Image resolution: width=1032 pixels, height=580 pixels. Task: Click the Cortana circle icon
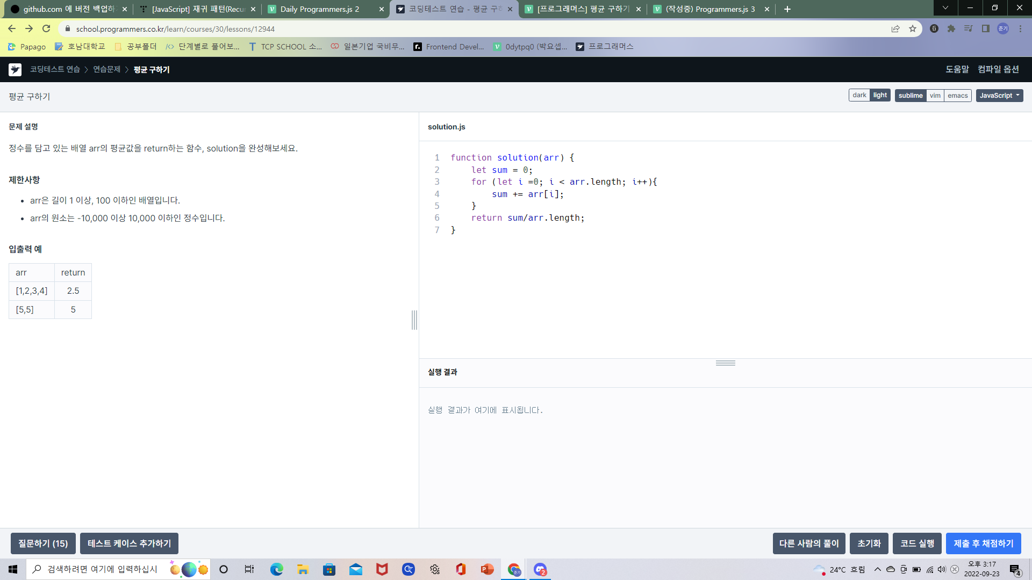224,569
